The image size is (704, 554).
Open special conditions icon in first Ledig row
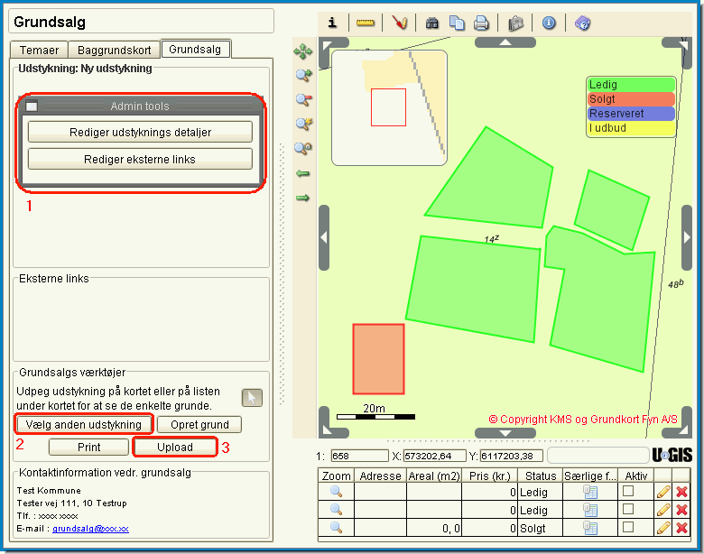point(590,492)
